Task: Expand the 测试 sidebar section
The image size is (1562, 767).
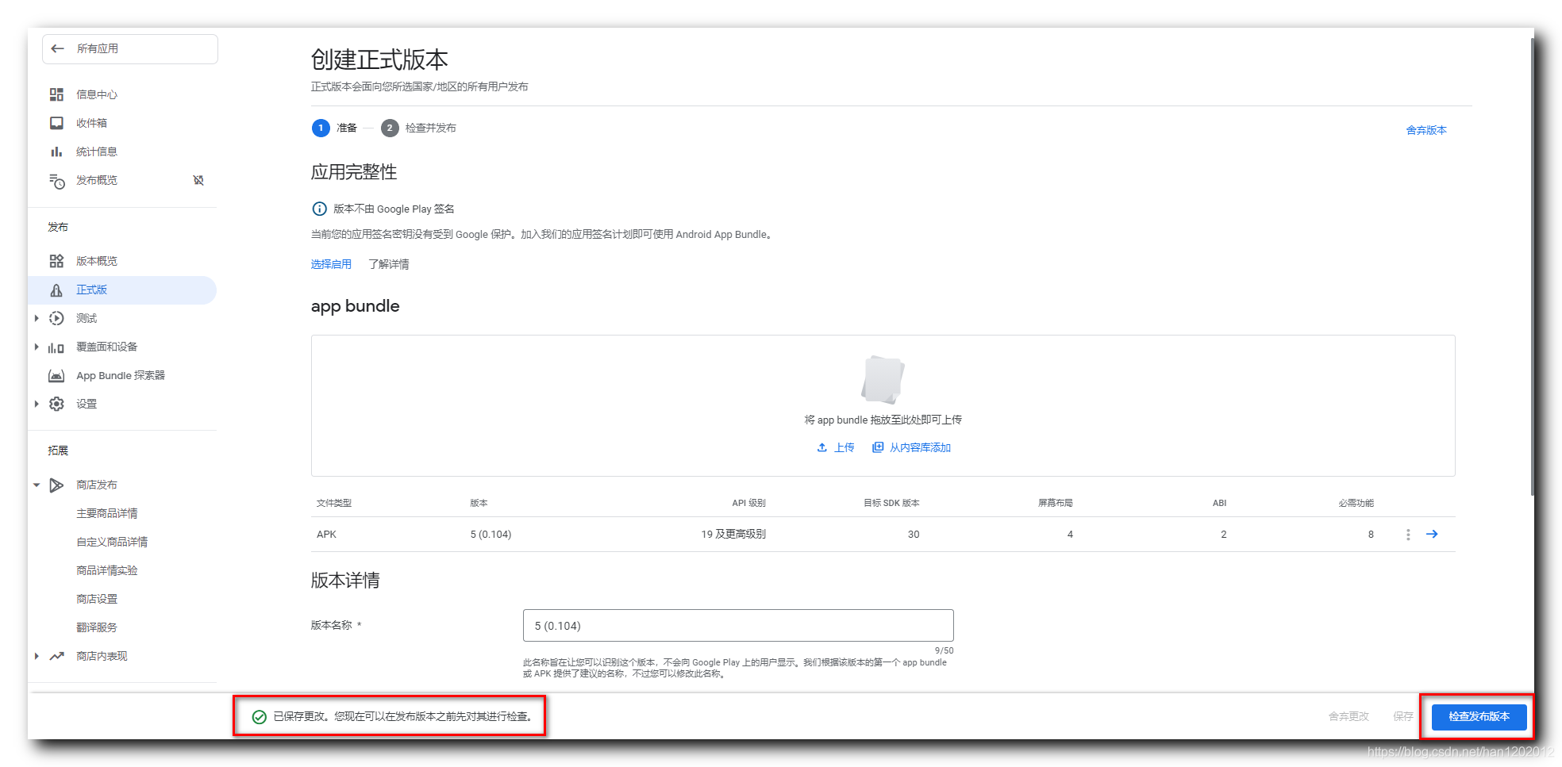Action: 37,318
